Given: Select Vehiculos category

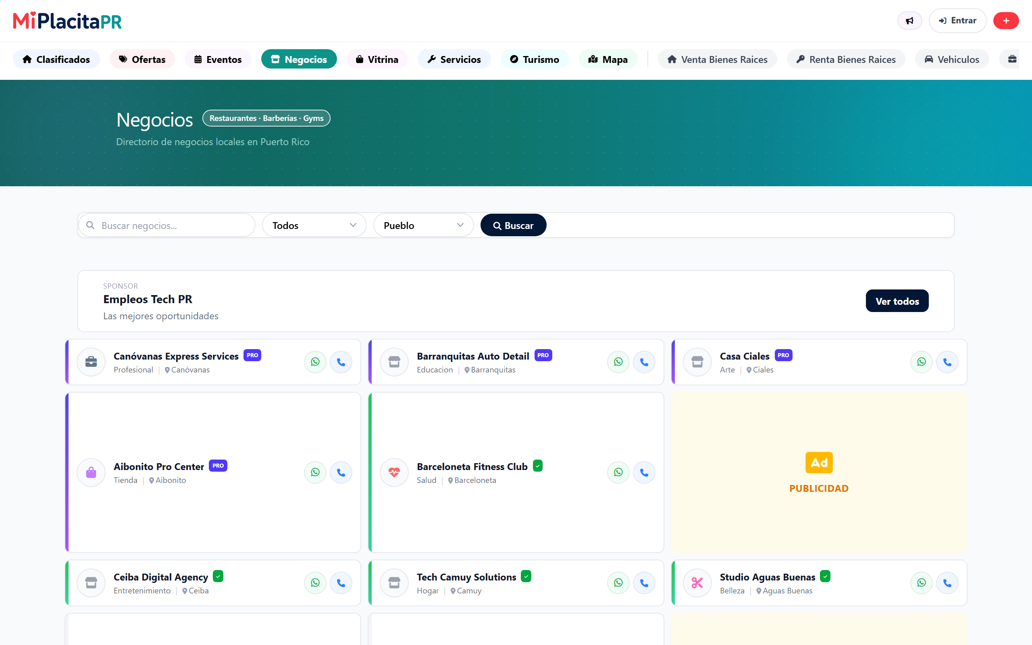Looking at the screenshot, I should point(952,59).
